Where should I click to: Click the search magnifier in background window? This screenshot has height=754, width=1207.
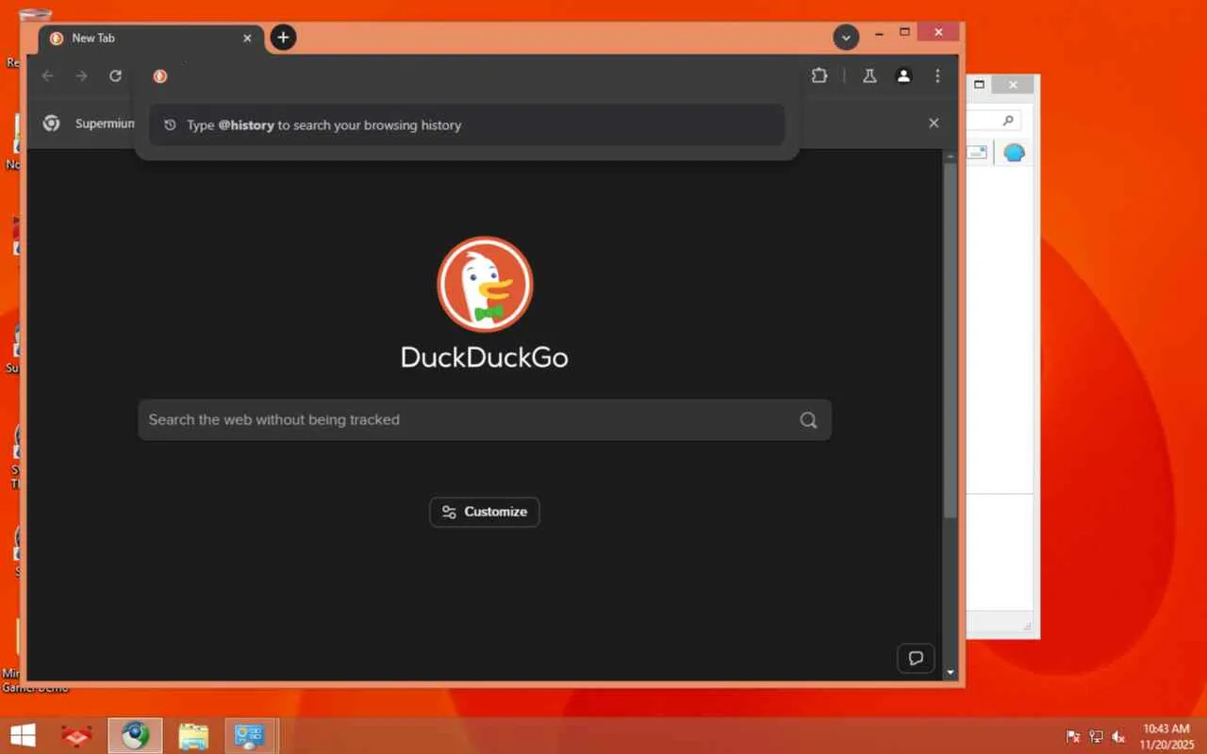[1008, 121]
